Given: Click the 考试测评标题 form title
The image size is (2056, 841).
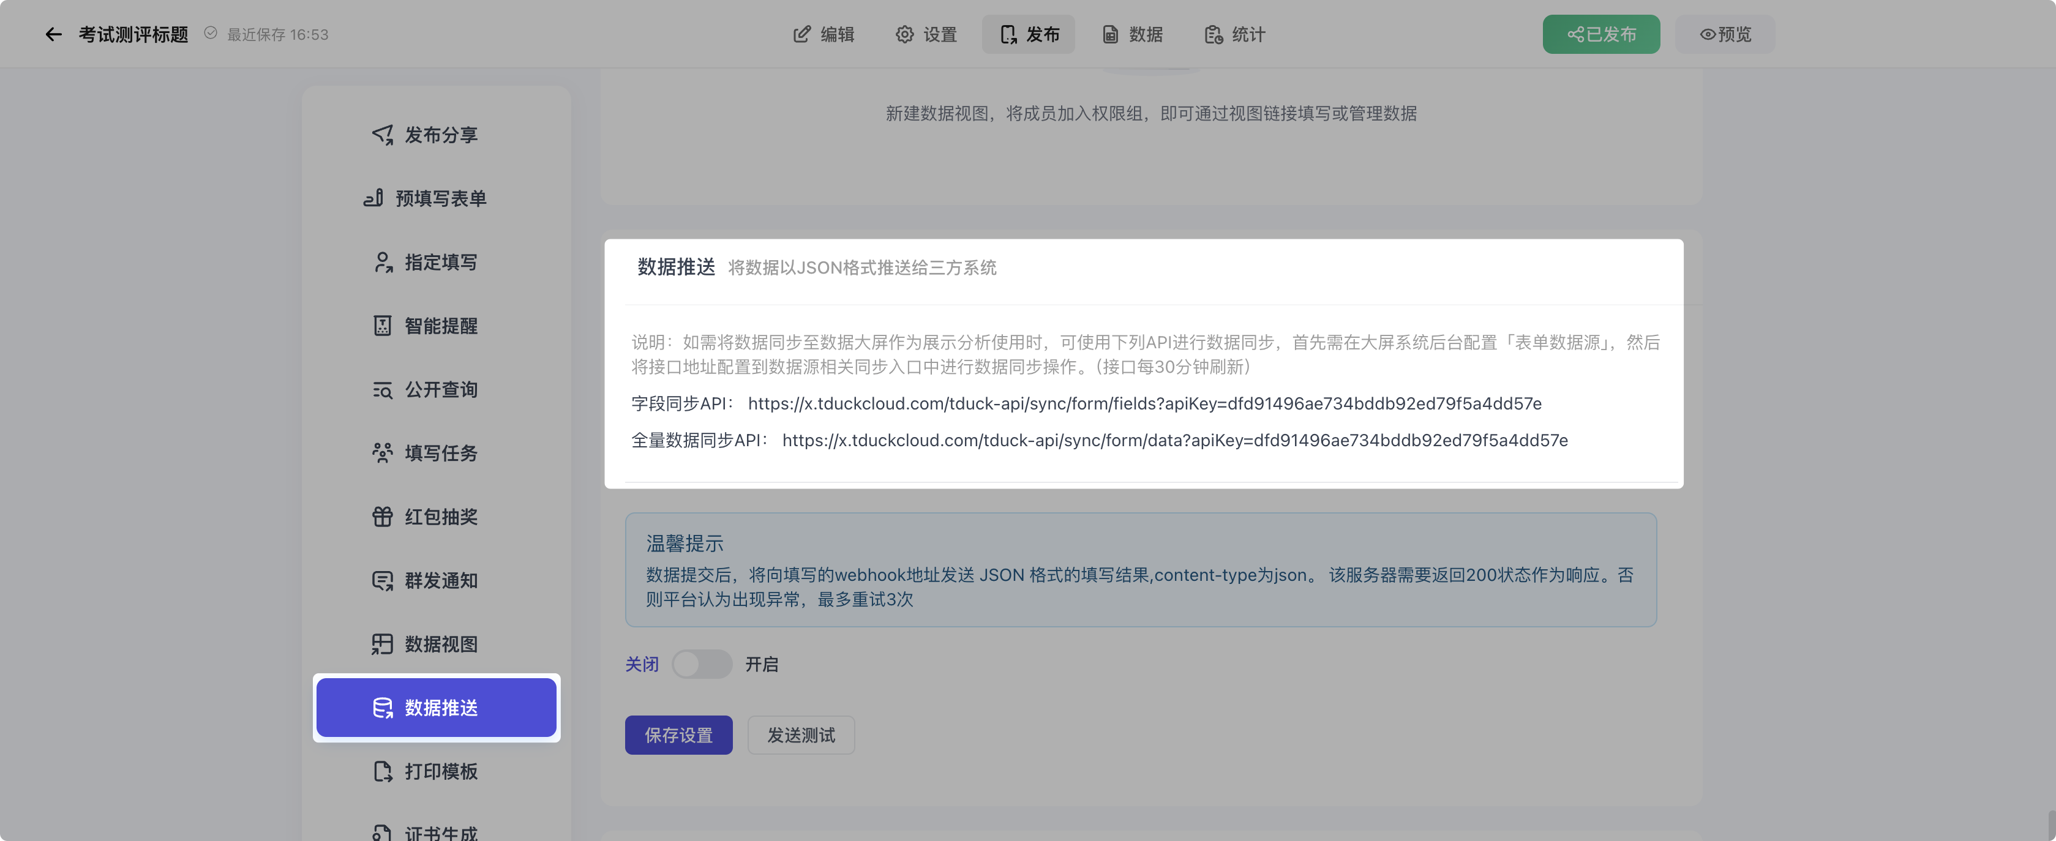Looking at the screenshot, I should tap(133, 34).
